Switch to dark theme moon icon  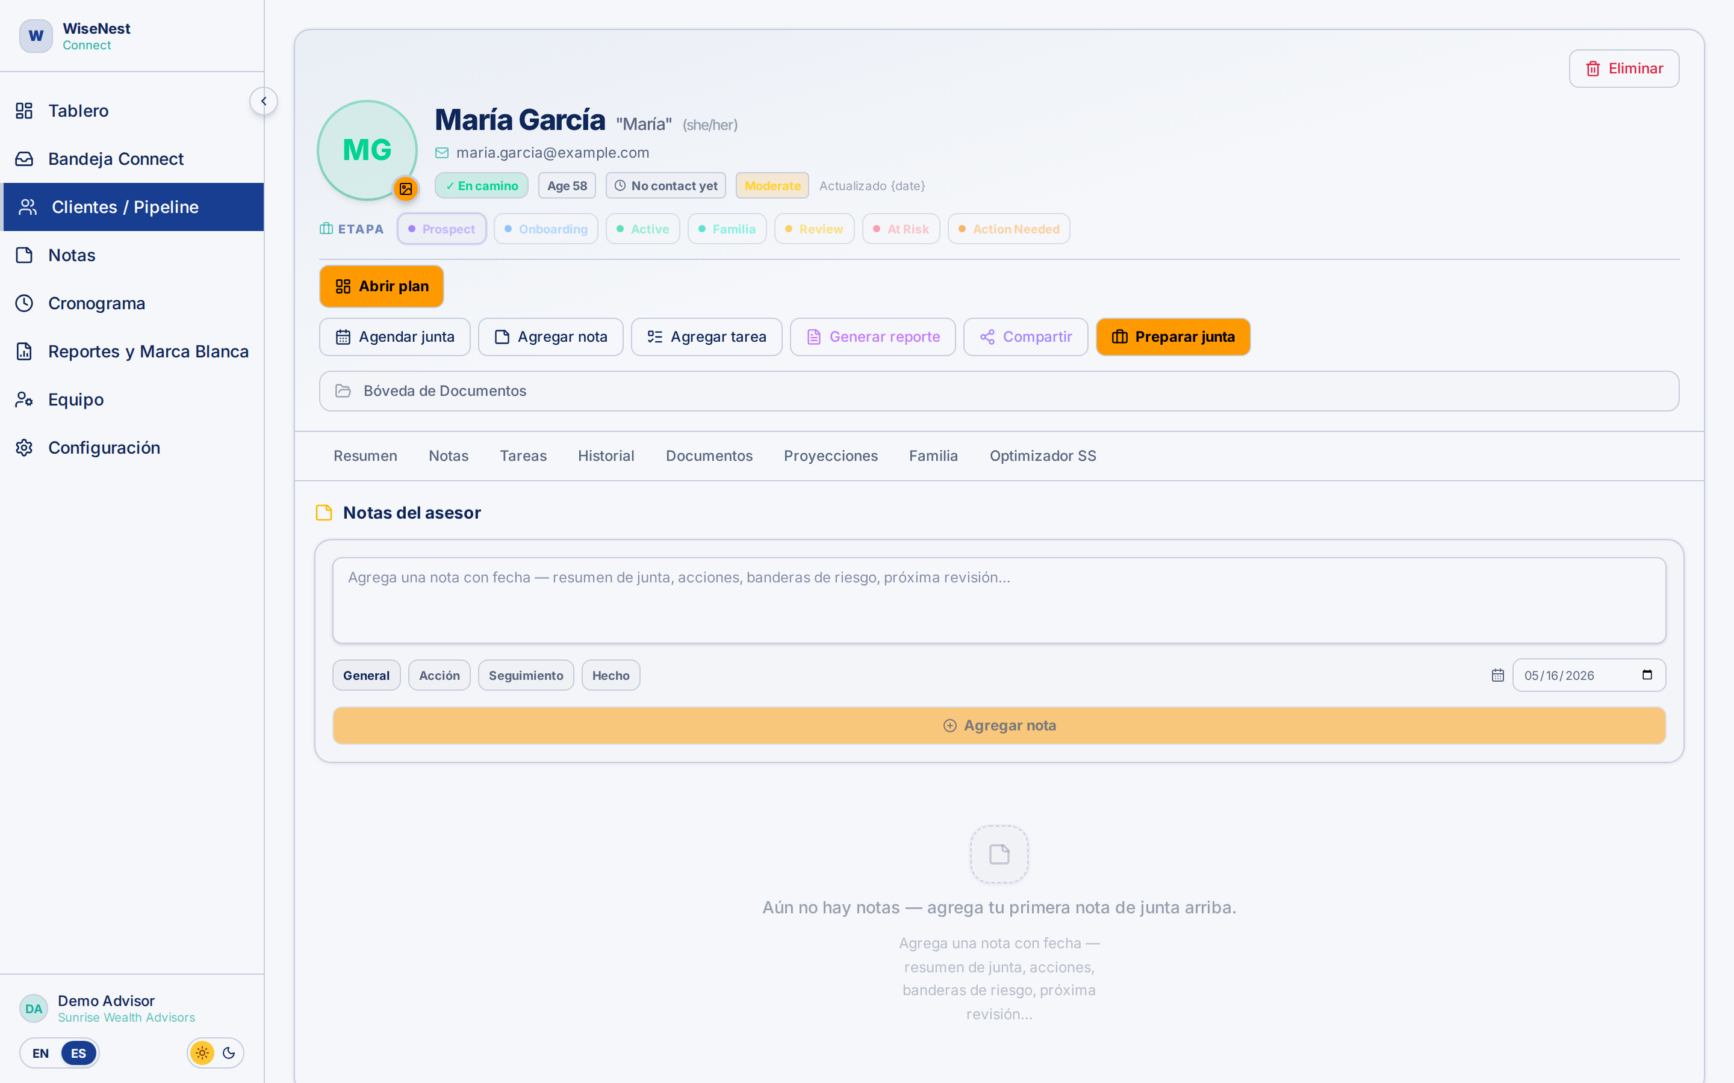point(229,1053)
